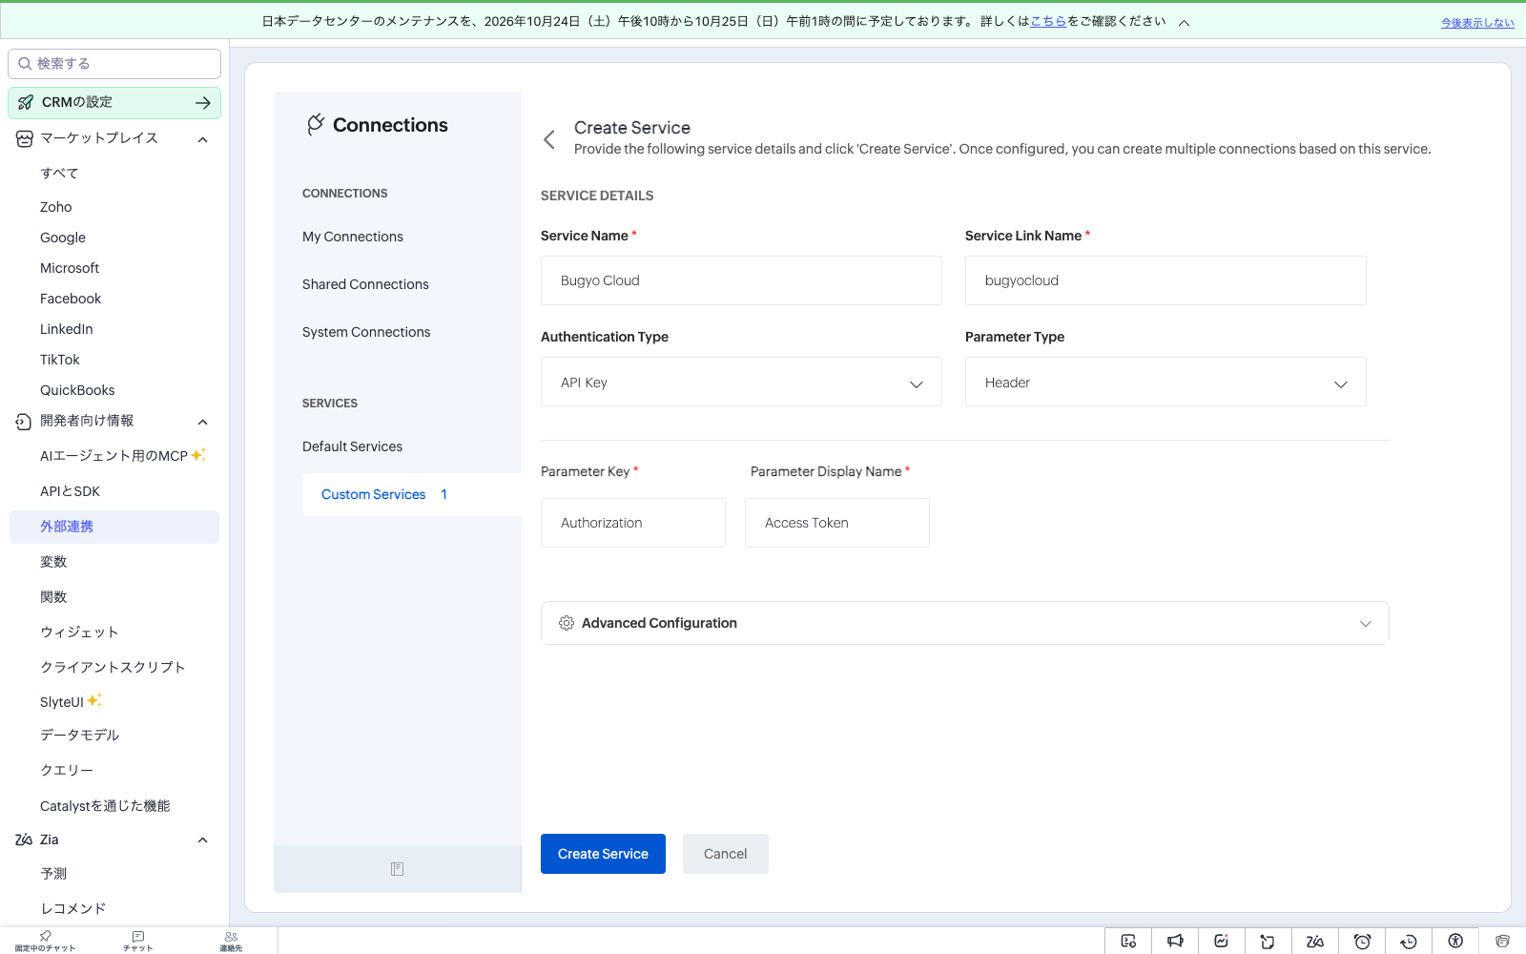Open the Authentication Type dropdown
This screenshot has height=954, width=1526.
(x=741, y=382)
